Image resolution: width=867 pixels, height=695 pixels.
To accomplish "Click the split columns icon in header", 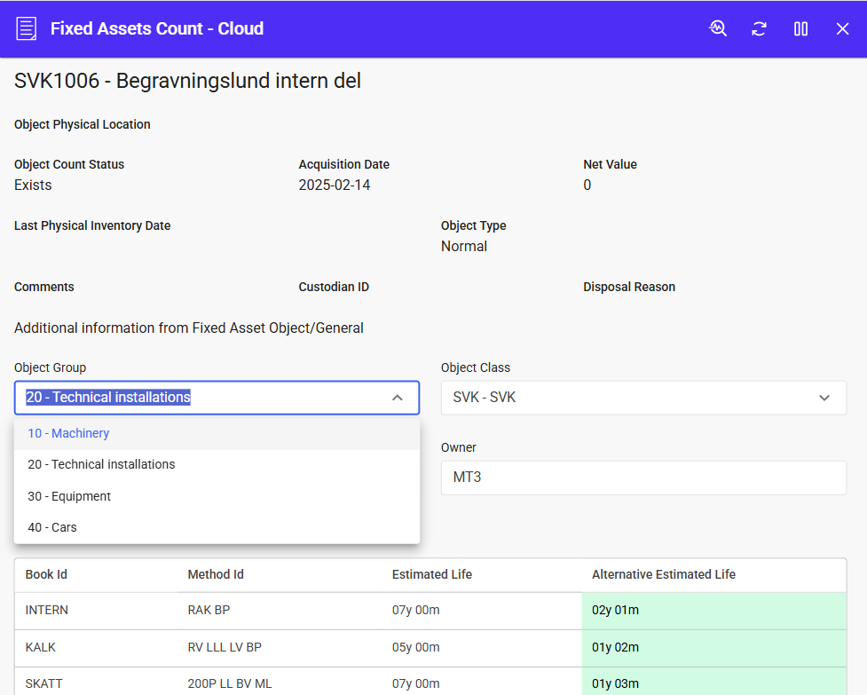I will click(x=800, y=28).
